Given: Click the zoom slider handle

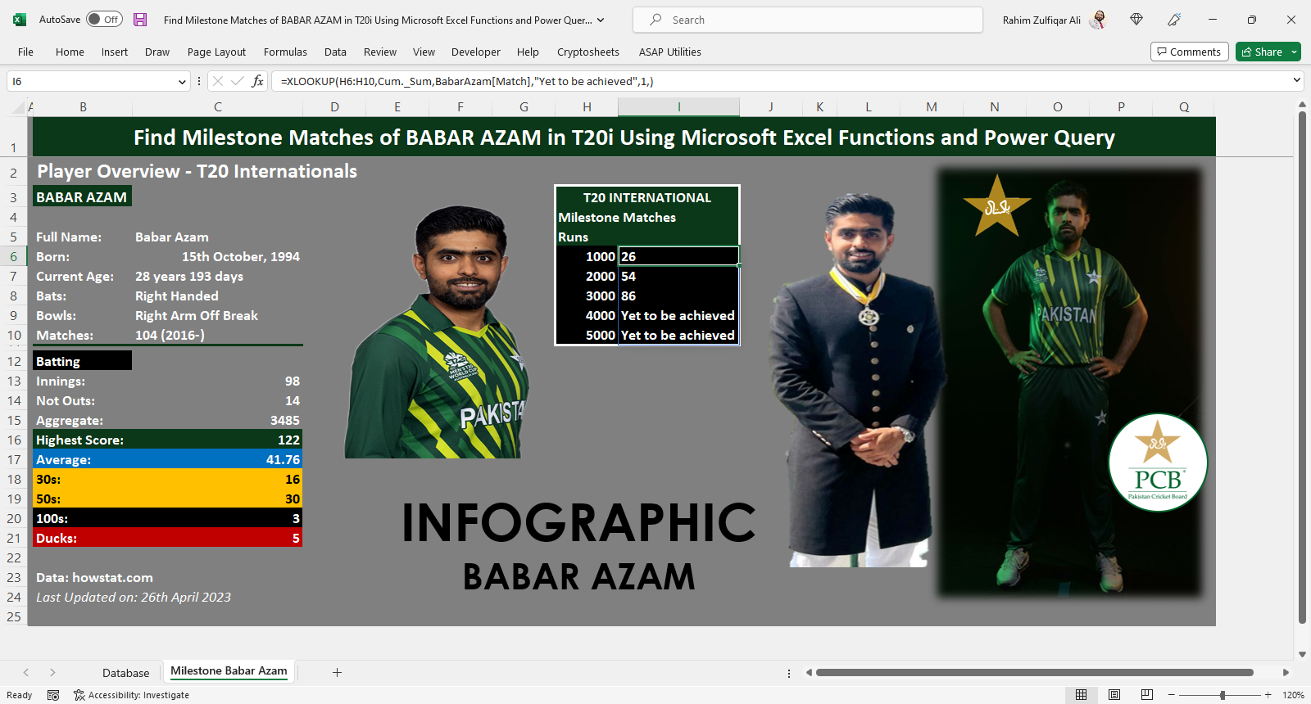Looking at the screenshot, I should 1223,695.
